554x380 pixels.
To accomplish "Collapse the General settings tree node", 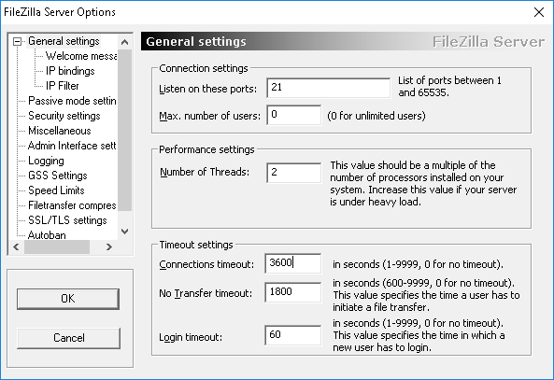I will tap(17, 42).
